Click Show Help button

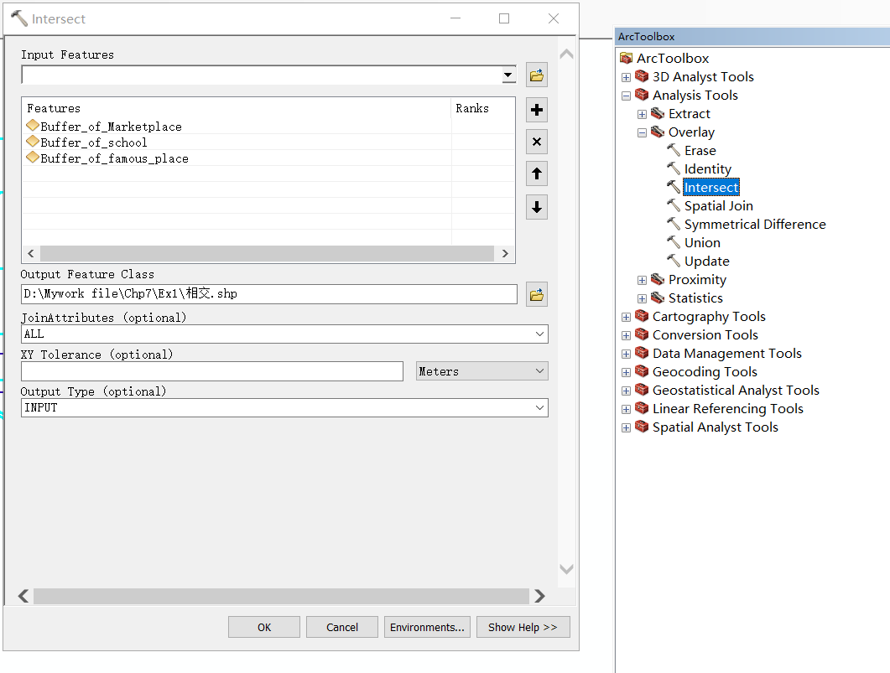click(523, 627)
